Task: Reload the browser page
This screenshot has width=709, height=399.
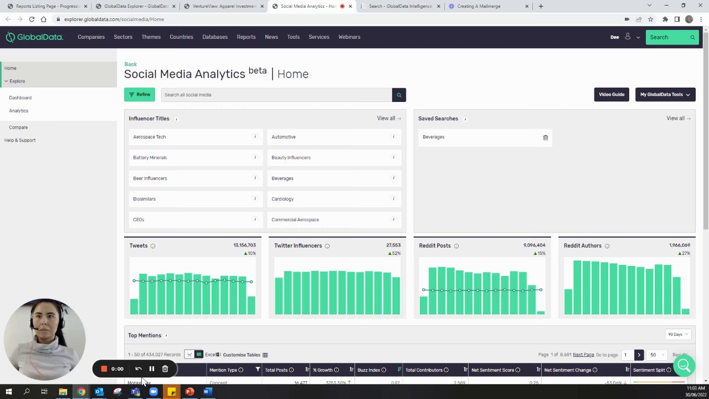Action: click(32, 19)
